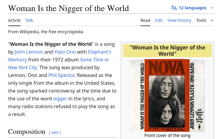Image resolution: width=216 pixels, height=139 pixels.
Task: Open the Yoko Ono link
Action: tap(65, 52)
